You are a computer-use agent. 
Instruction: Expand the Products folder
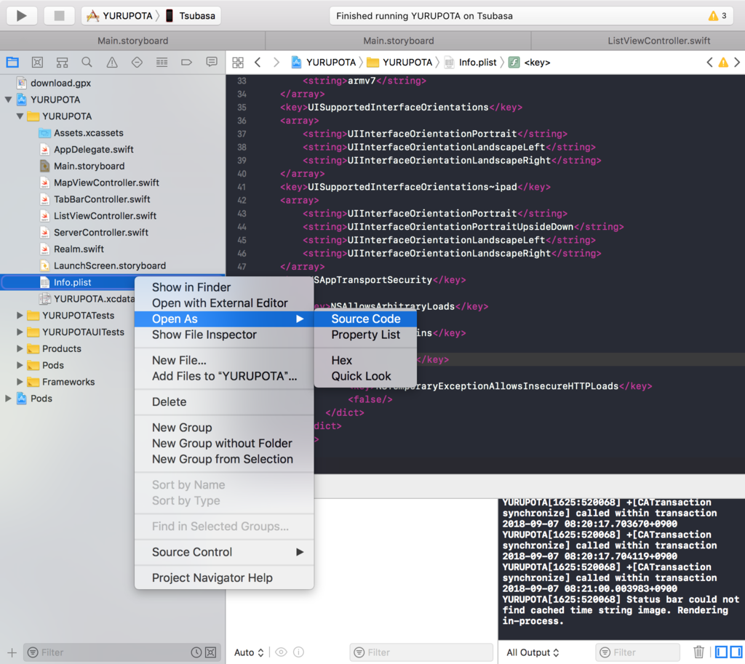click(x=20, y=348)
